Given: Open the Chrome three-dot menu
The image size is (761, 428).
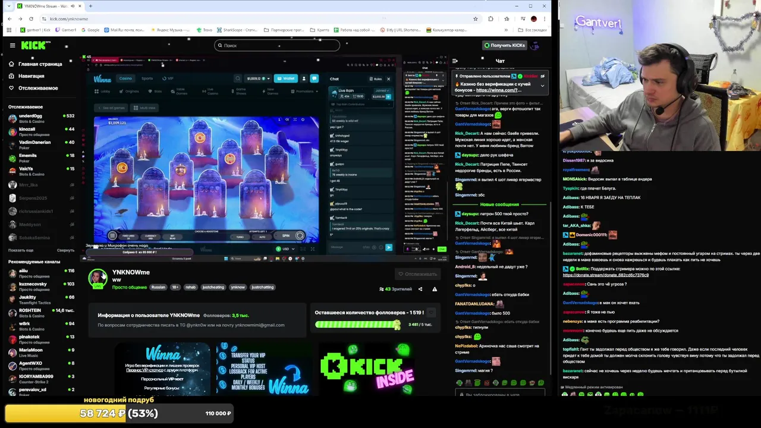Looking at the screenshot, I should tap(544, 18).
